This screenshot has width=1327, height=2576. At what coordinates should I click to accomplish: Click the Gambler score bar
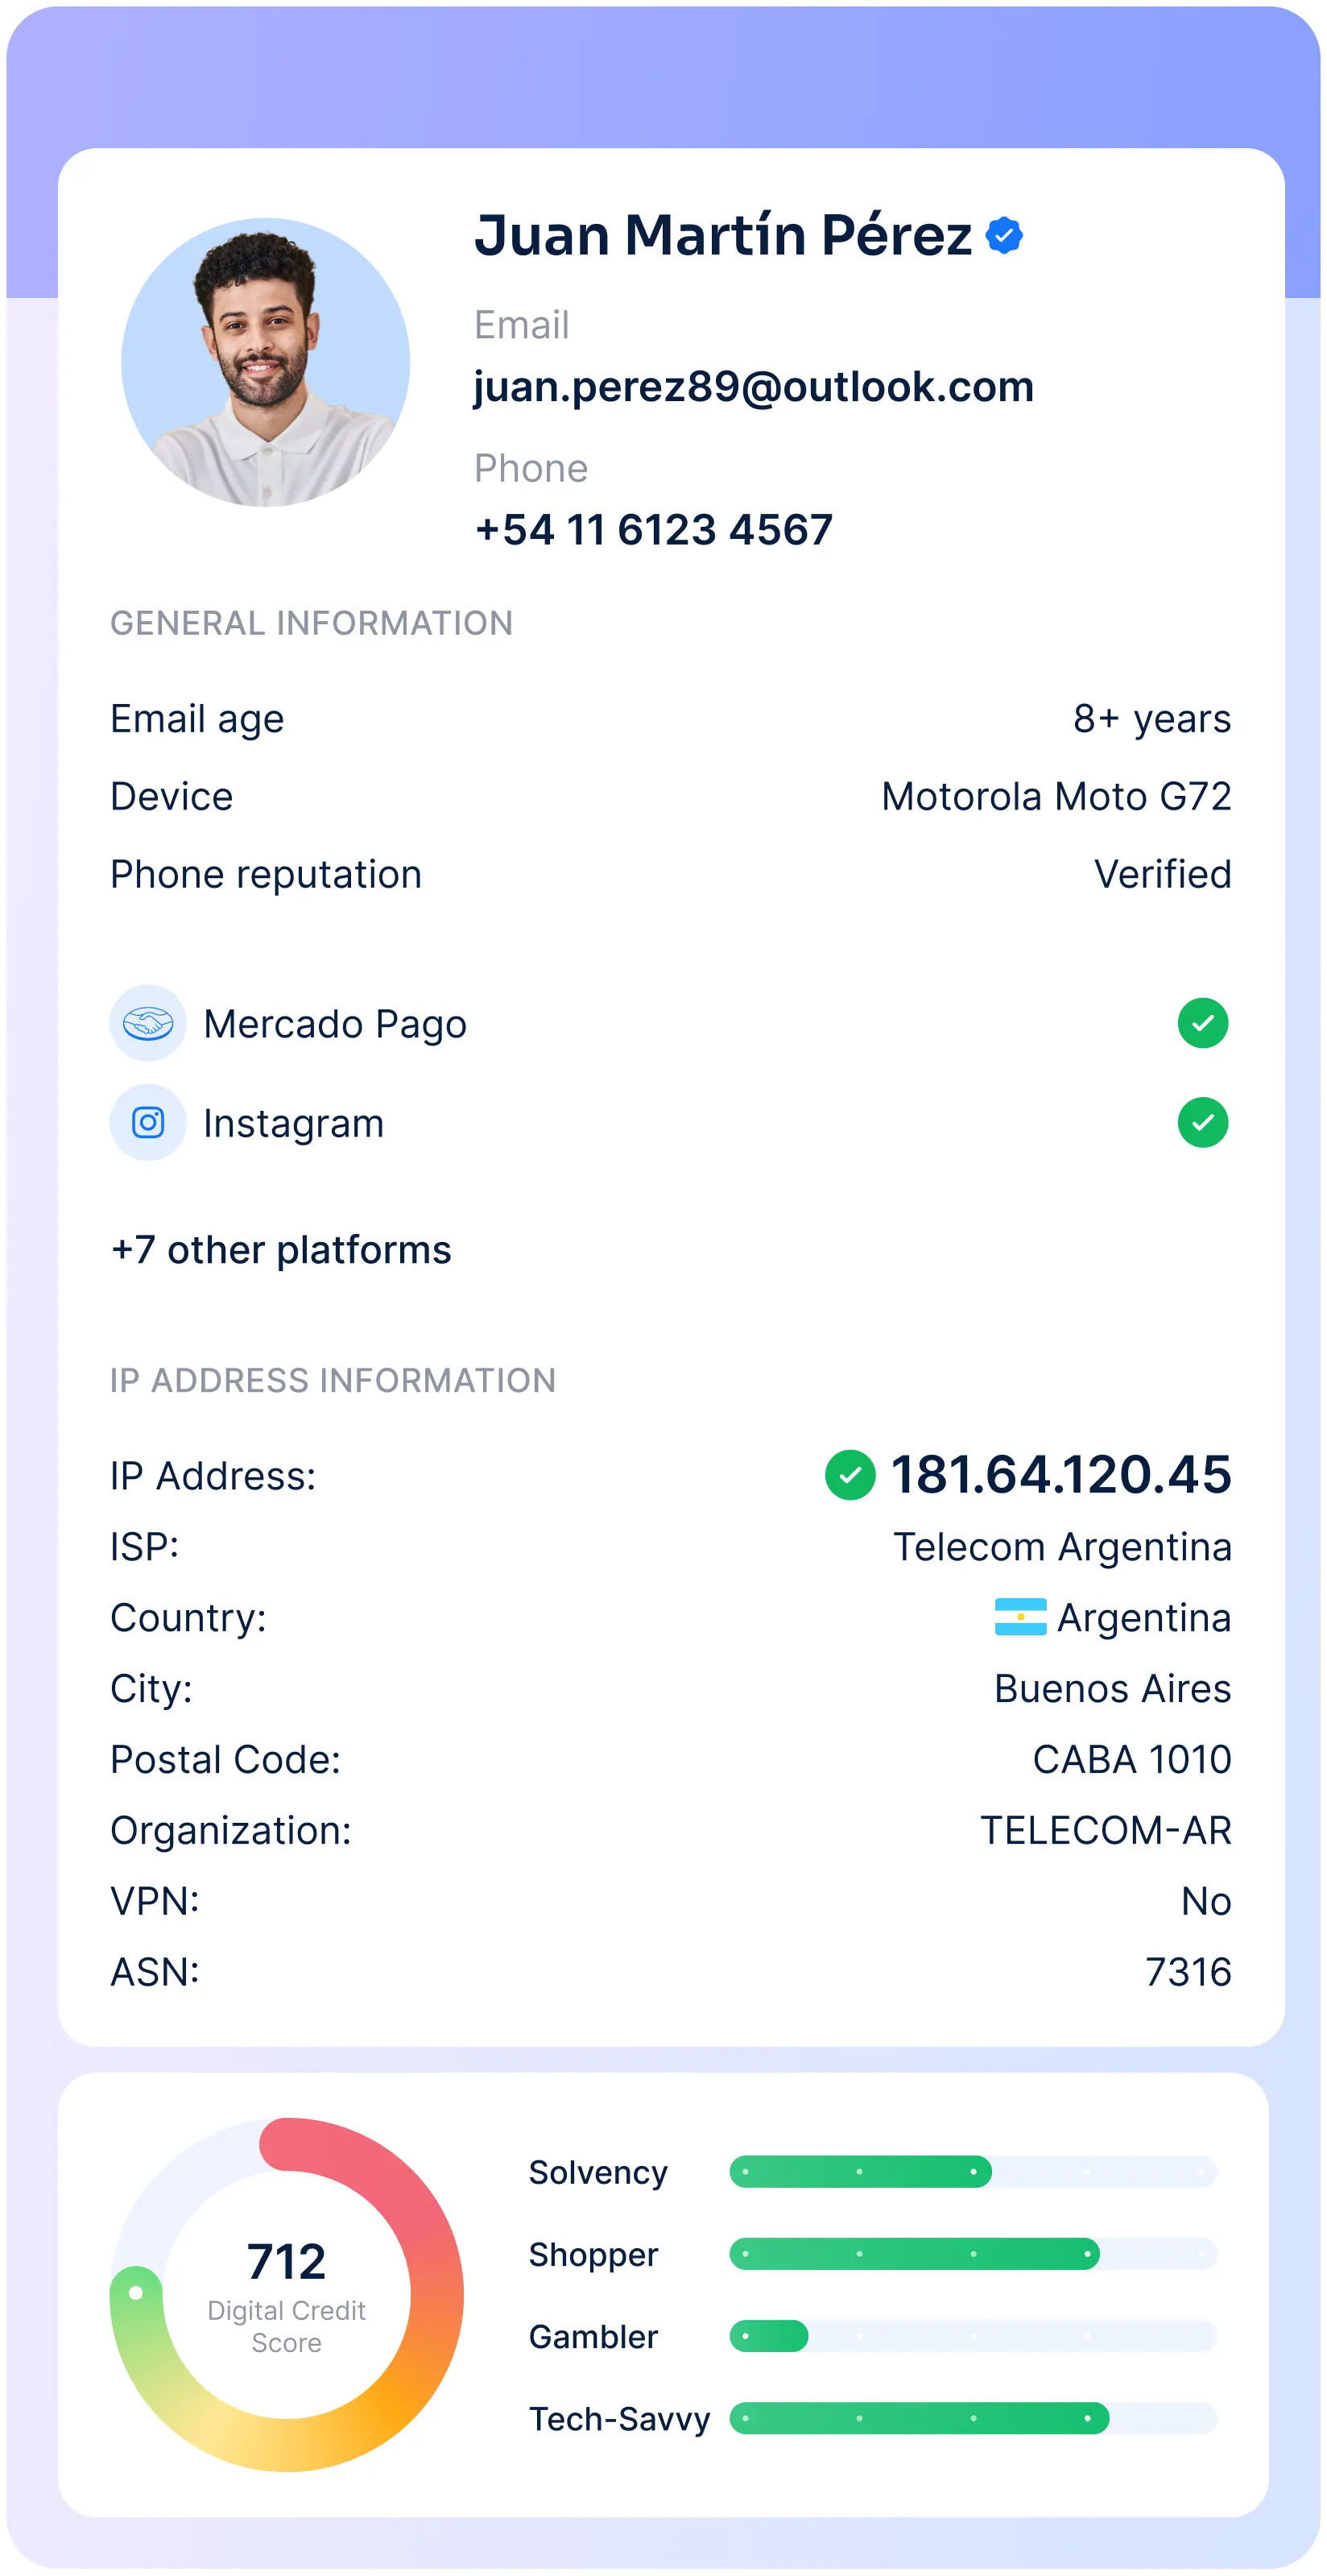click(973, 2336)
